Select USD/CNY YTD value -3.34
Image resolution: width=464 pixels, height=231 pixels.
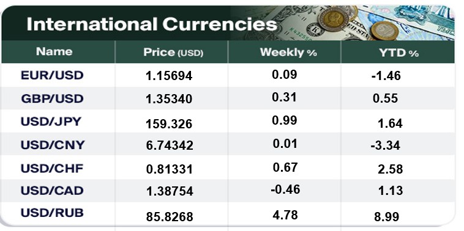tap(385, 145)
